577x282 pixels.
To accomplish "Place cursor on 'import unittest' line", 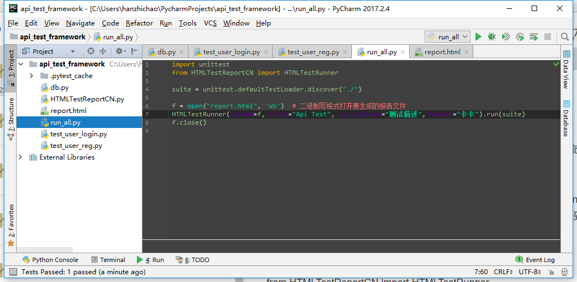I will (x=201, y=64).
